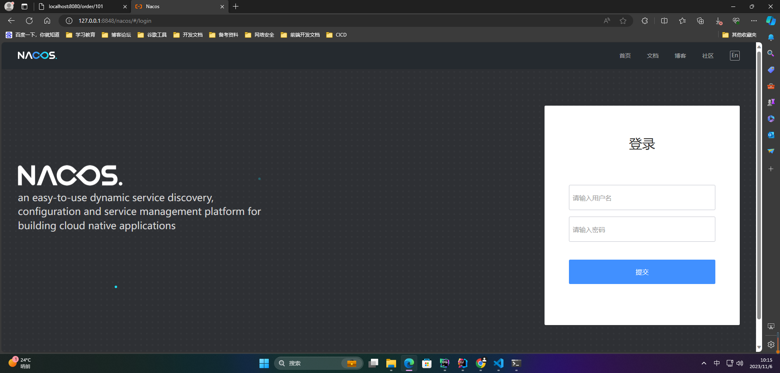Open browser essentials heart icon
The image size is (780, 373).
736,21
